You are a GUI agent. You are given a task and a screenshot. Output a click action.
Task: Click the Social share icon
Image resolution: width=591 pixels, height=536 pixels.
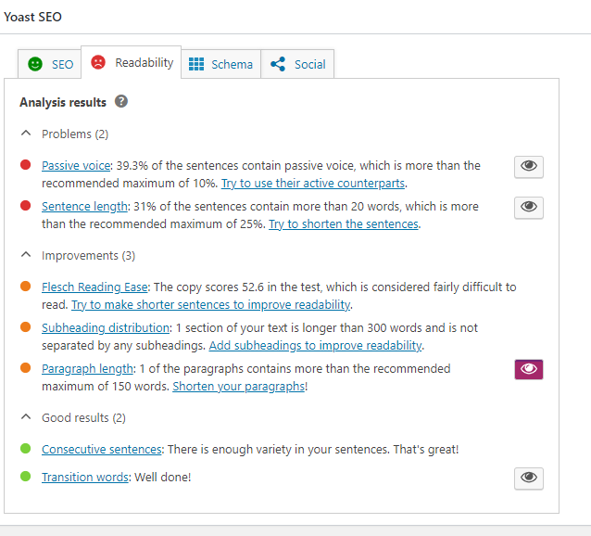pos(278,64)
